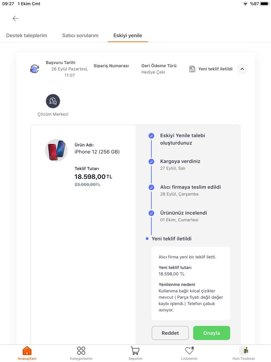Open Hızlı Teslimat icon
Image resolution: width=271 pixels, height=362 pixels.
coord(244,351)
